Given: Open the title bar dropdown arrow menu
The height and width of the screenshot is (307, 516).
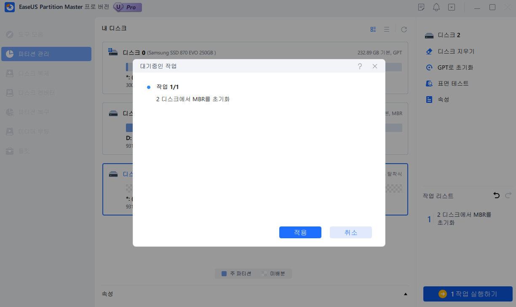Looking at the screenshot, I should [452, 7].
